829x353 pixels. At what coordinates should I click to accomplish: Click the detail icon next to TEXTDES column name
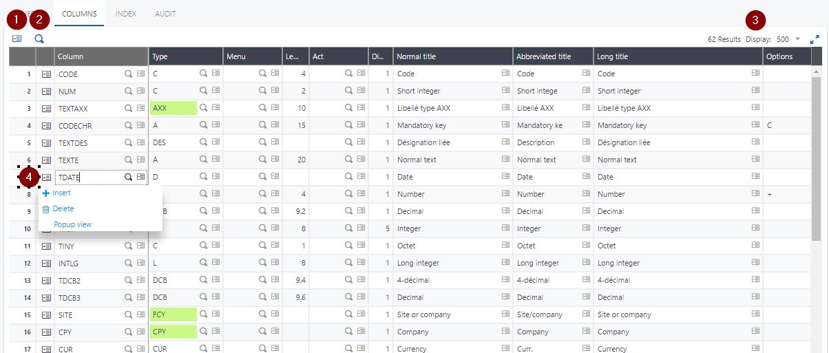pyautogui.click(x=140, y=142)
